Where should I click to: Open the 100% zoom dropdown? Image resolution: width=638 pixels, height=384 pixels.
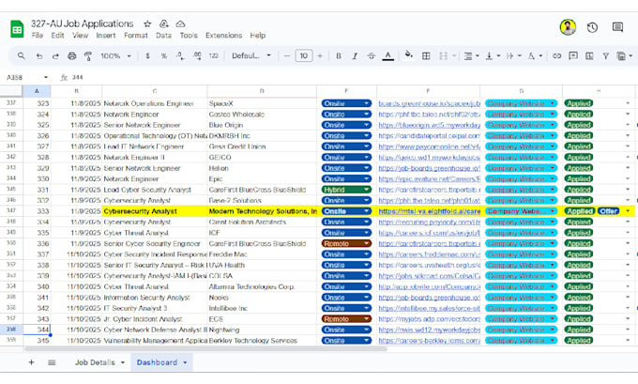(x=116, y=55)
